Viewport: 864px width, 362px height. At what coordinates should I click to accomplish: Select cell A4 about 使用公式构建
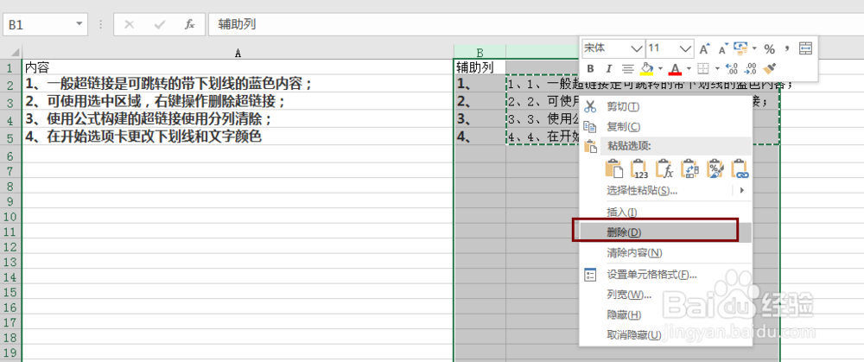point(238,119)
